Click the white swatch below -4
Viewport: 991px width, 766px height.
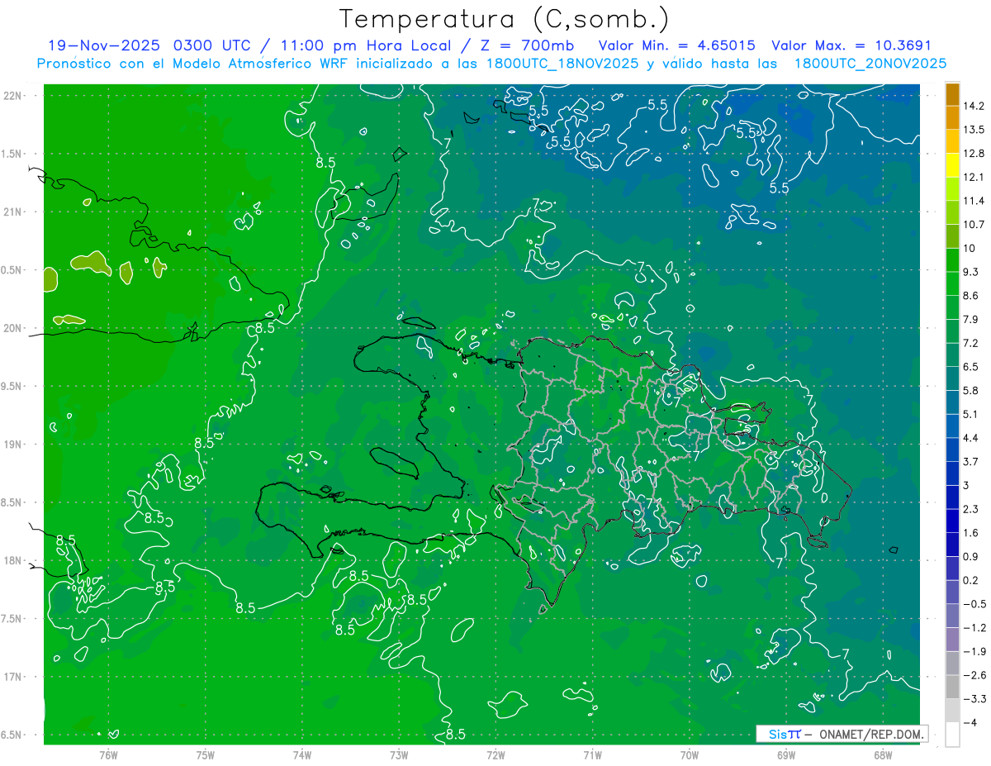tap(952, 735)
